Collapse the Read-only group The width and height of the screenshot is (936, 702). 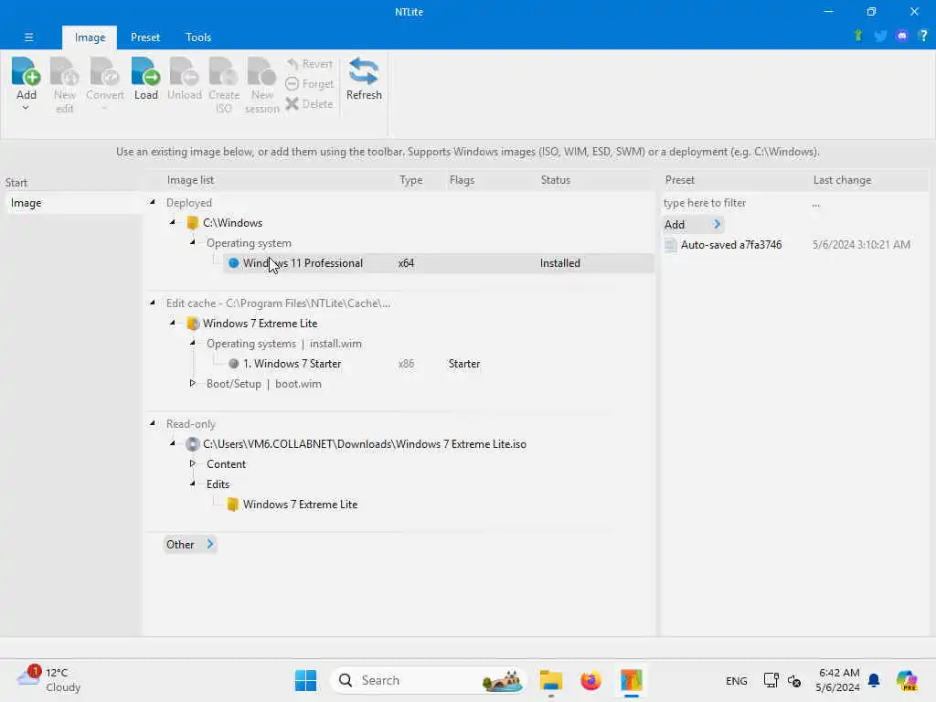153,423
